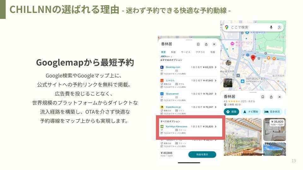
Task: Click the おすすめのオプション heading
Action: (171, 60)
